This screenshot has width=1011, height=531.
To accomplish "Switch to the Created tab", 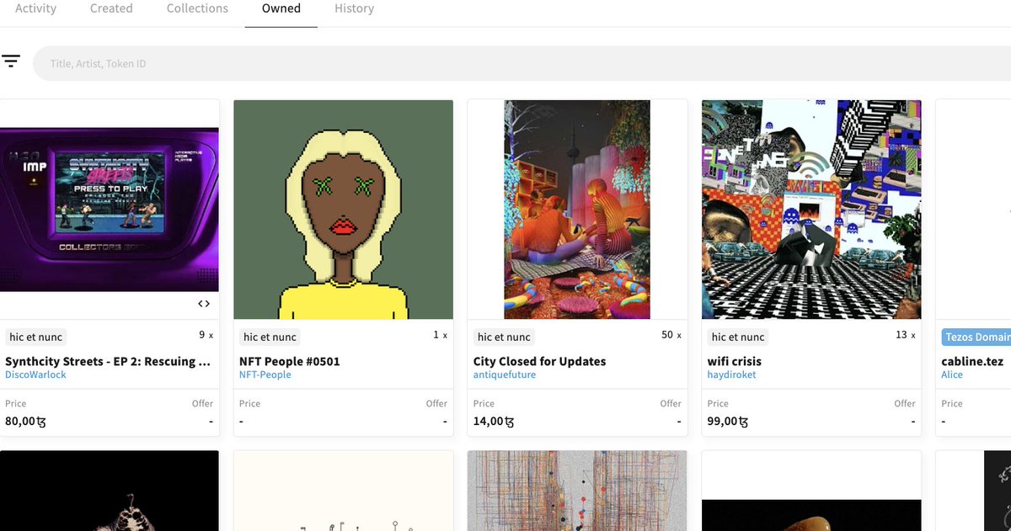I will tap(111, 8).
